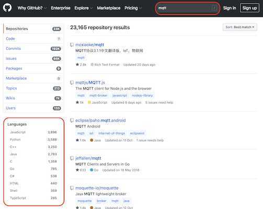Select the Topics filter
Screen dimensions: 263x209
point(33,88)
